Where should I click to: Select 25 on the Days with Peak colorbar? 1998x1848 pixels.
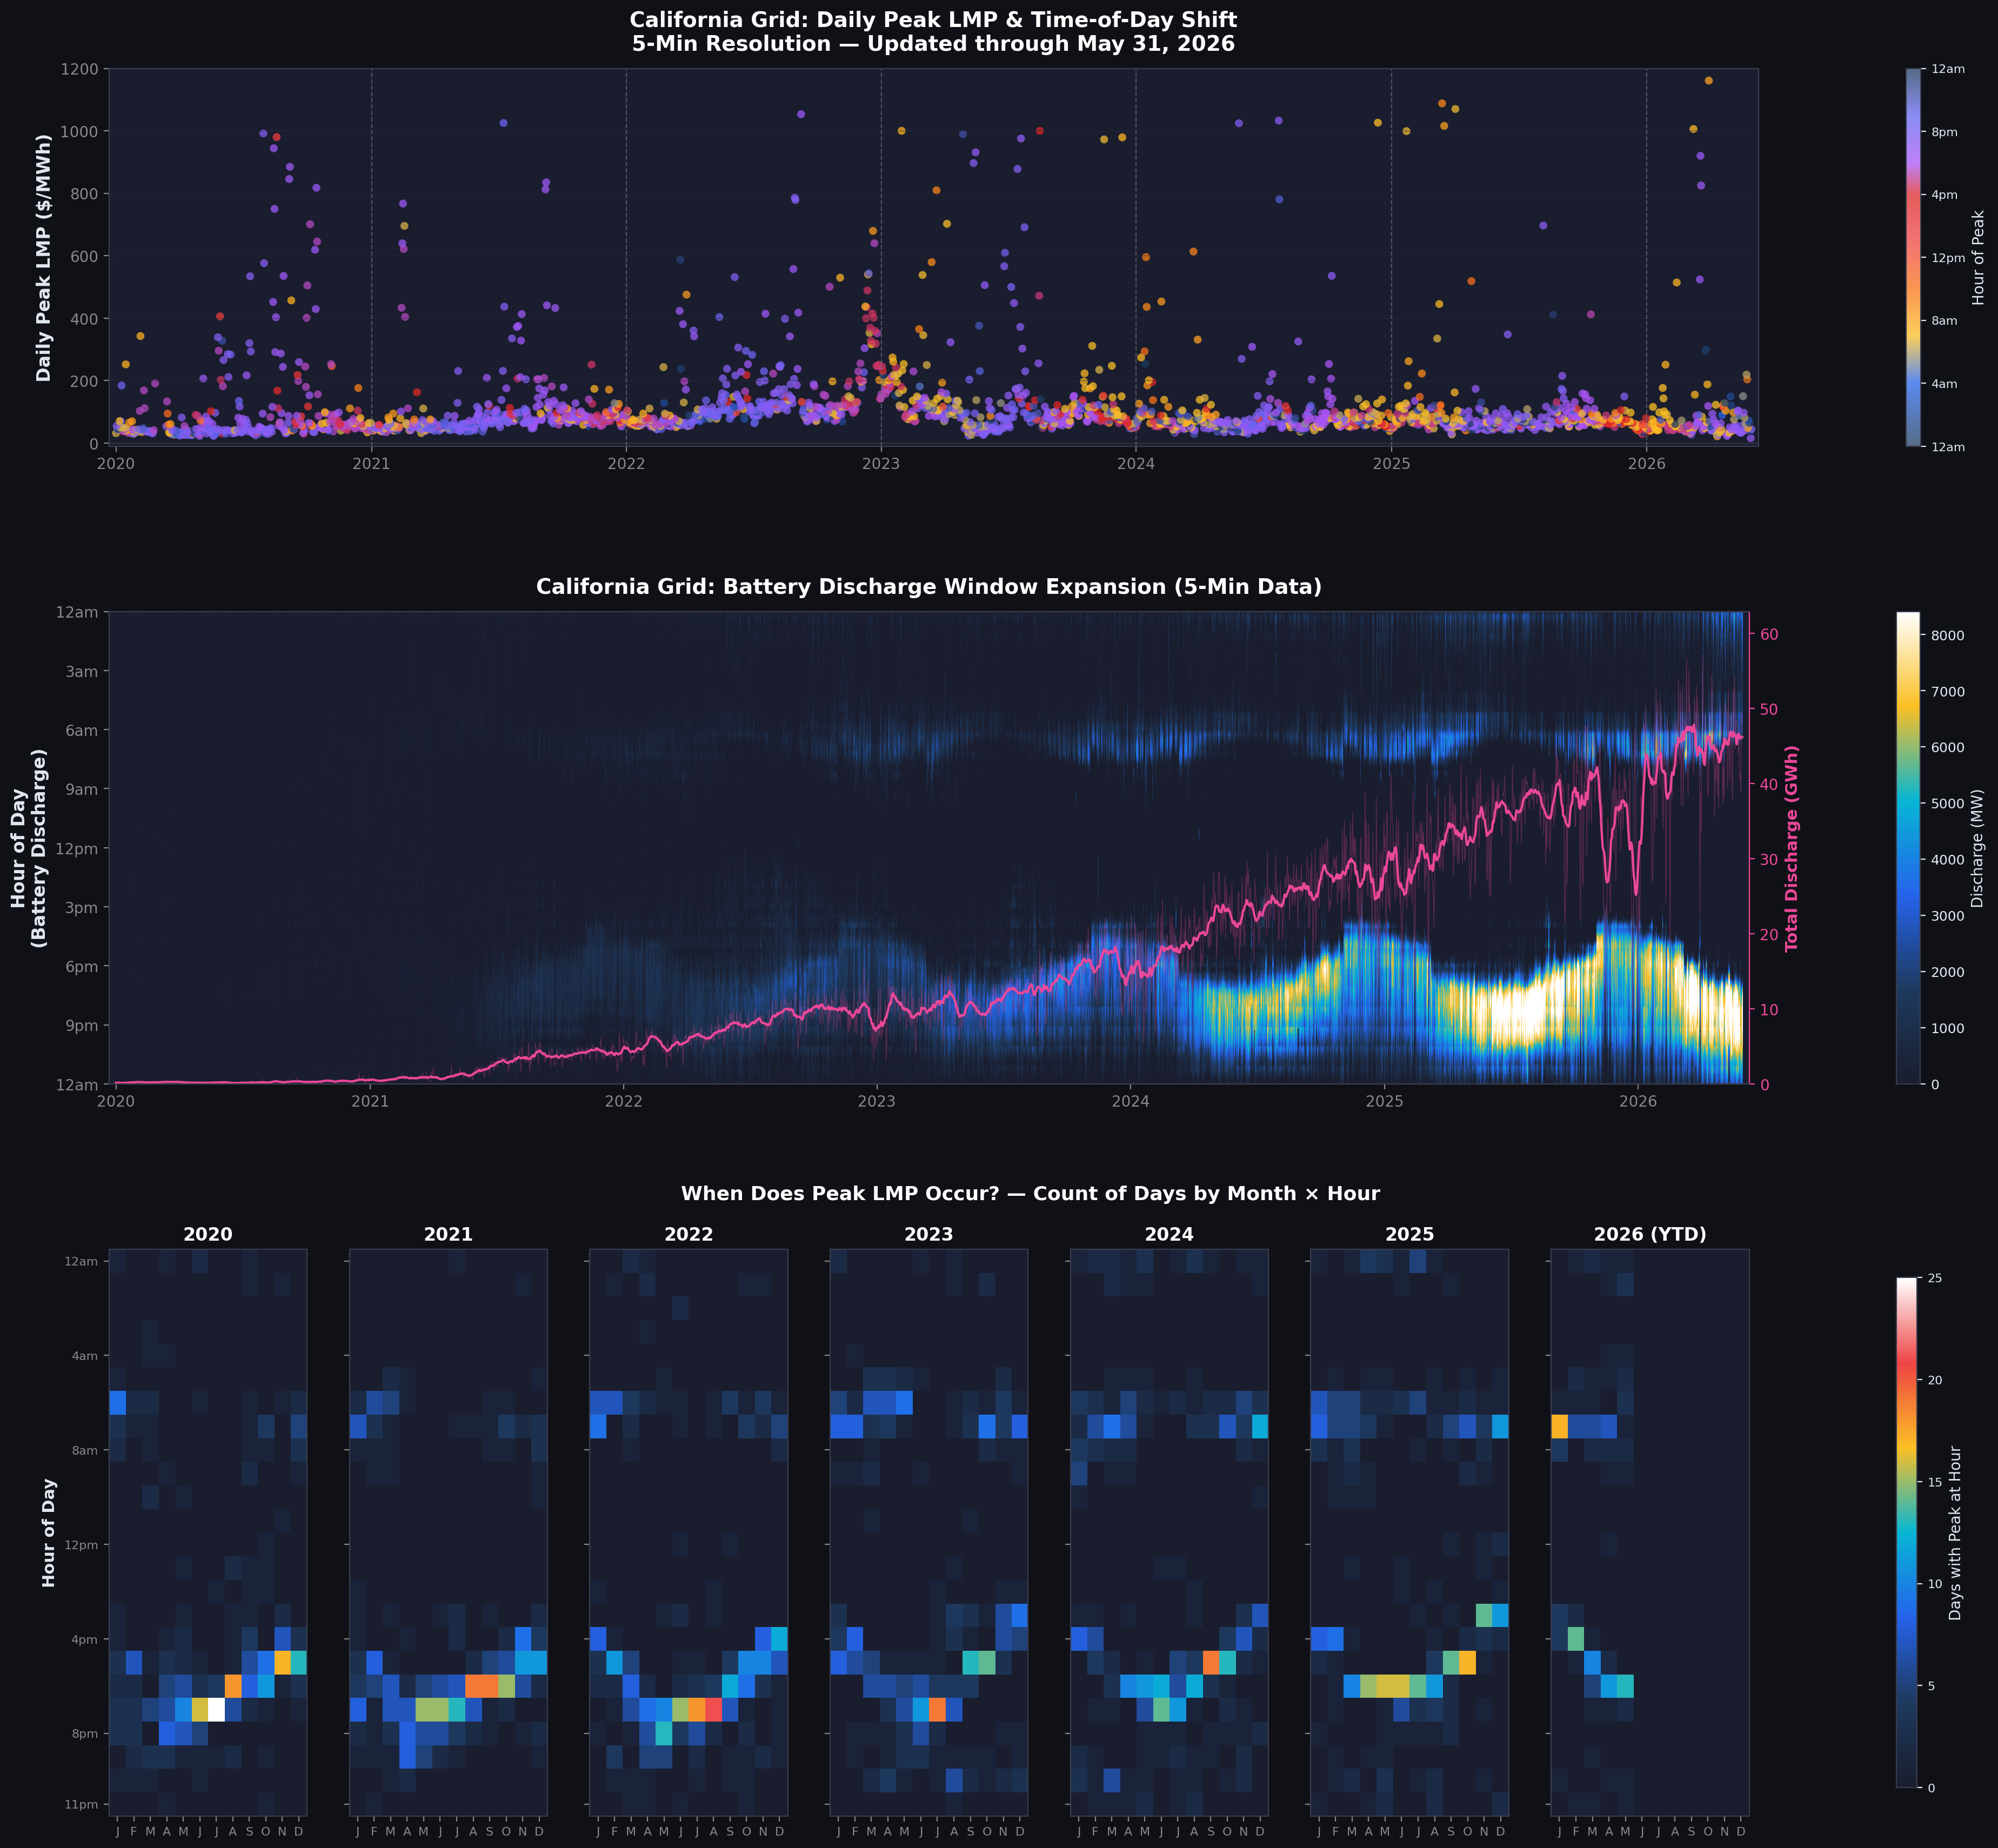(x=1935, y=1278)
